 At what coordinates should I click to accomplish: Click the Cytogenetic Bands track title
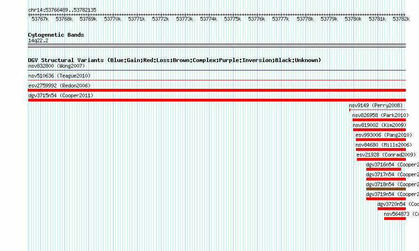pyautogui.click(x=56, y=35)
